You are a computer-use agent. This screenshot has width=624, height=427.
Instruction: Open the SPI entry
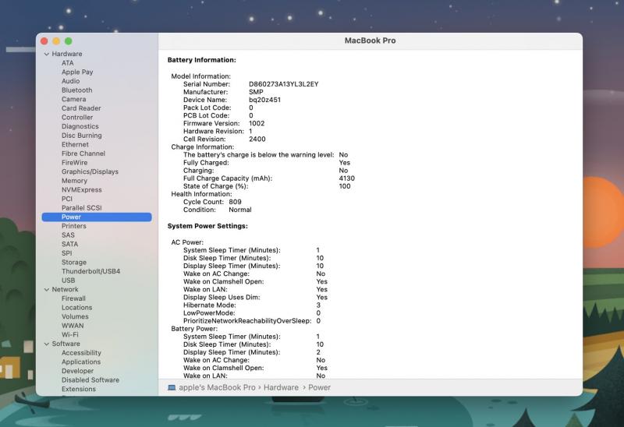click(x=67, y=253)
